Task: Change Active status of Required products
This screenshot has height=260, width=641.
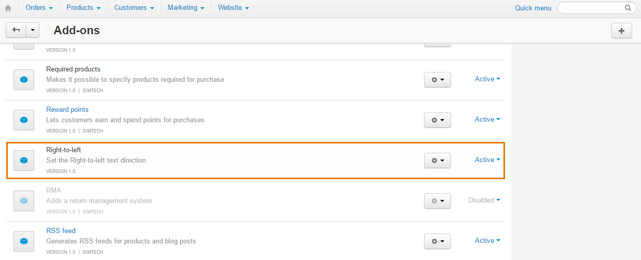Action: pyautogui.click(x=487, y=79)
